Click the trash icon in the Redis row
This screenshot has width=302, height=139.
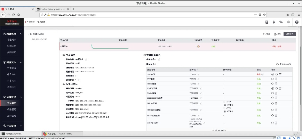pos(276,93)
